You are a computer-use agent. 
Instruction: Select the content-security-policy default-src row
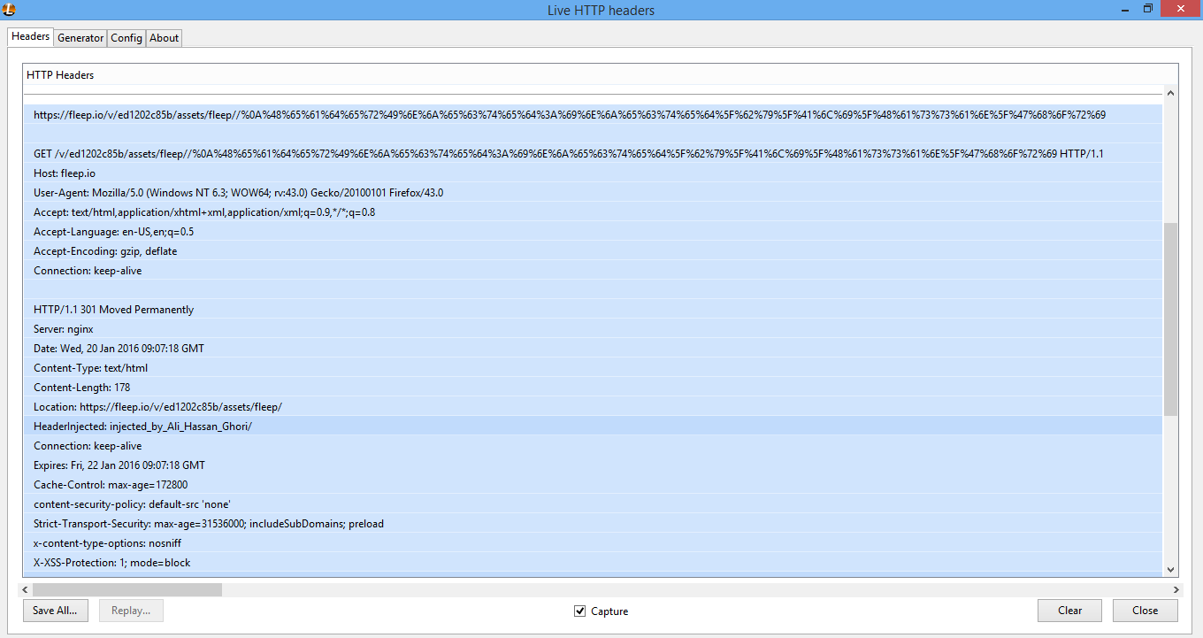(594, 503)
